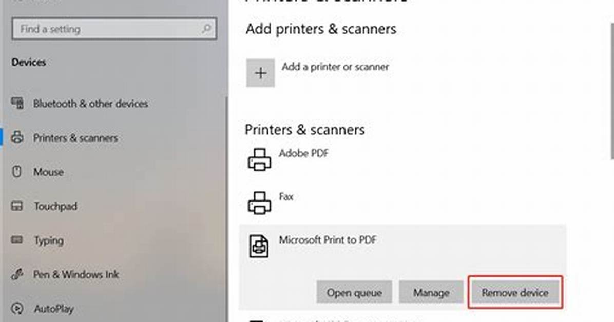
Task: Click the Printers & scanners section heading
Action: point(304,130)
